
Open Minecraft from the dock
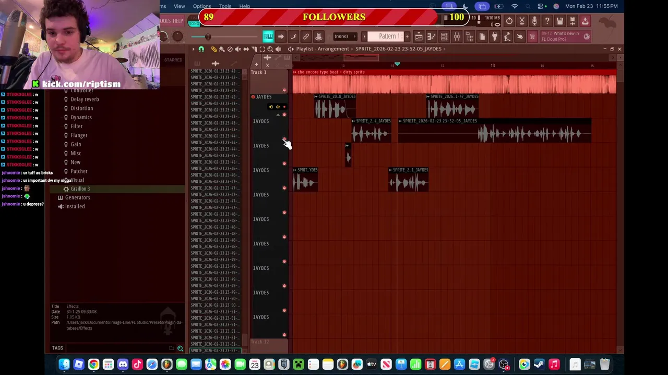(299, 365)
